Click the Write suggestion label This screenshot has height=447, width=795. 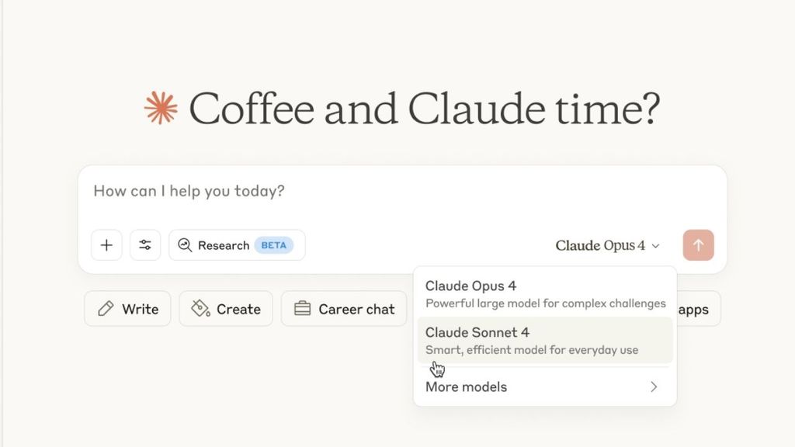[140, 309]
